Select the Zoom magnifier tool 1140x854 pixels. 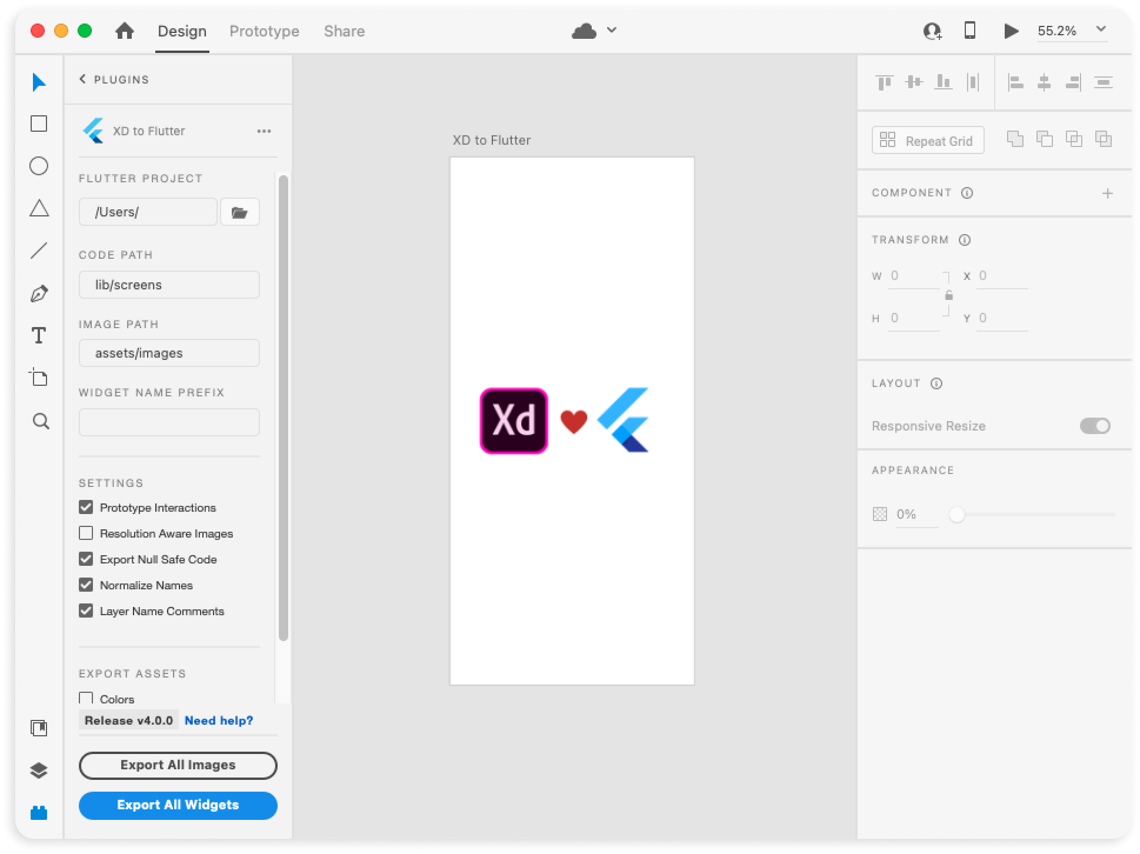41,421
